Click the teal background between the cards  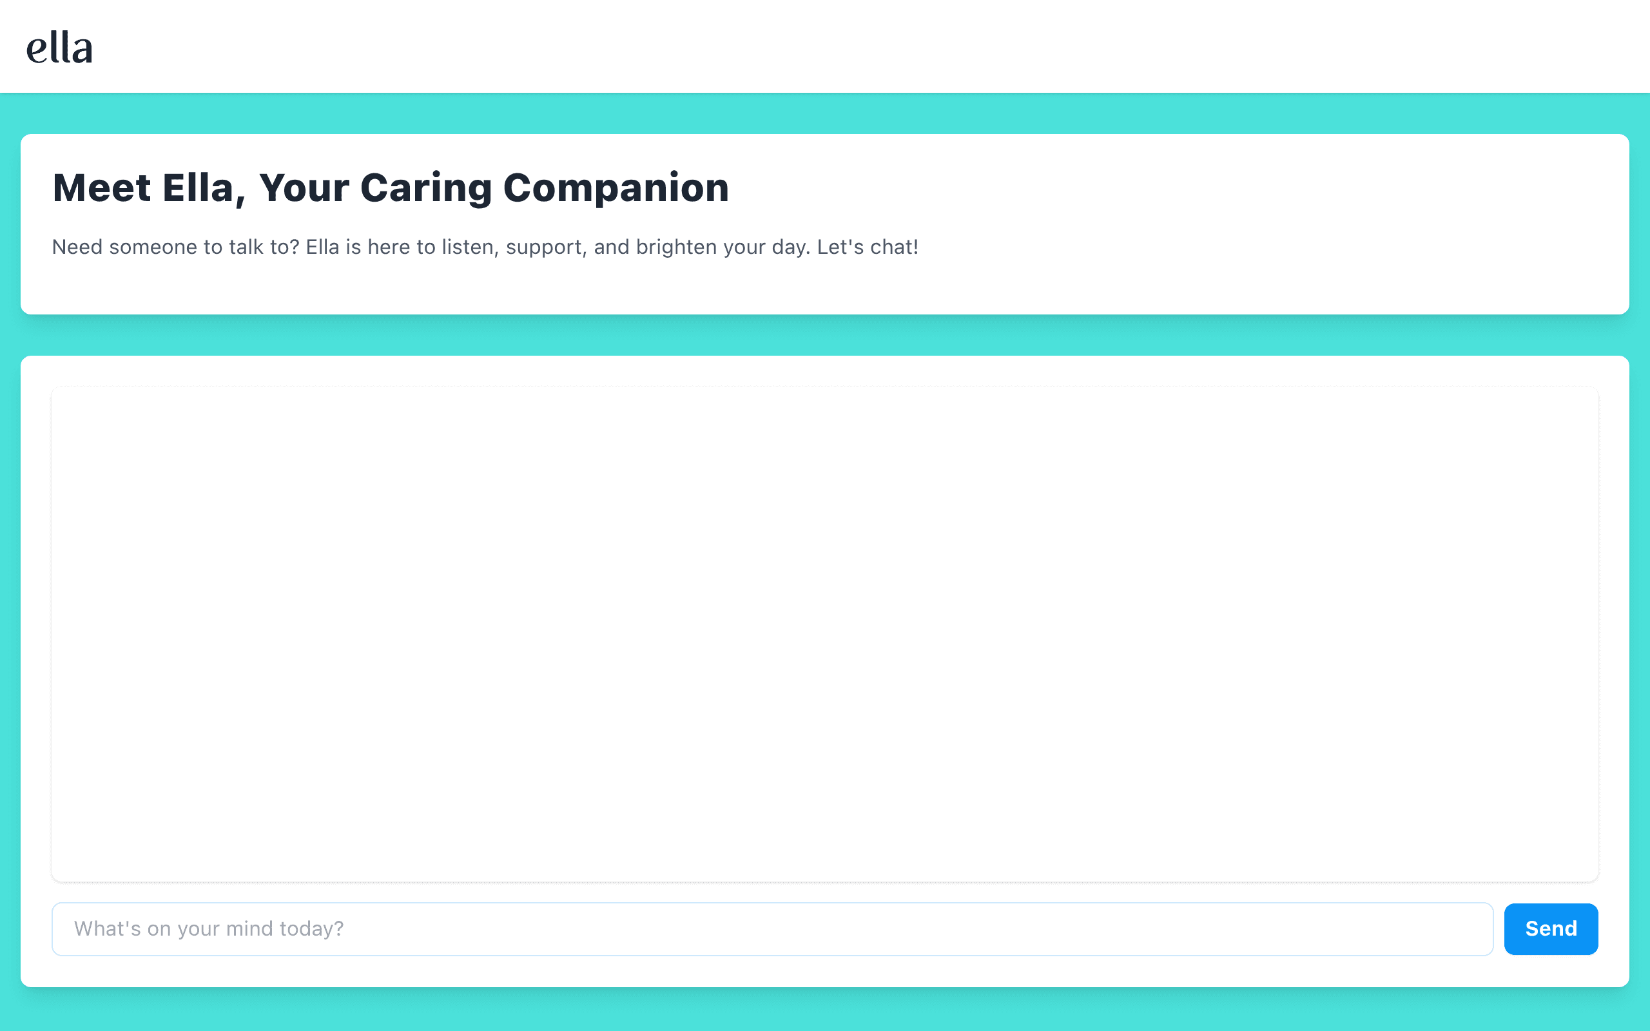(x=825, y=335)
